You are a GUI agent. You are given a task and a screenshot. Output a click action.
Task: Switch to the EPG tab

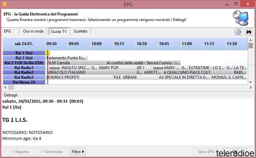(8, 31)
